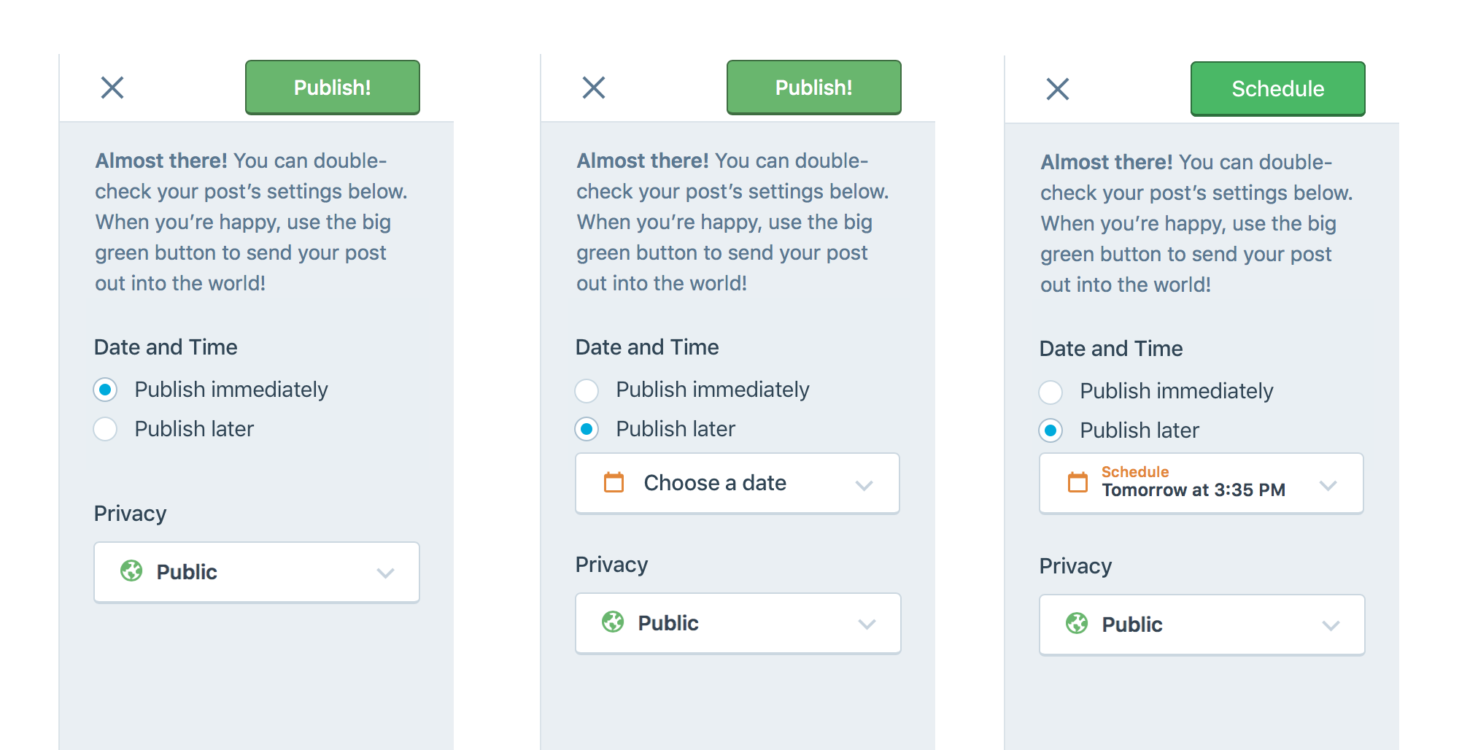1478x750 pixels.
Task: Click the Publish! button in the middle panel
Action: click(x=814, y=88)
